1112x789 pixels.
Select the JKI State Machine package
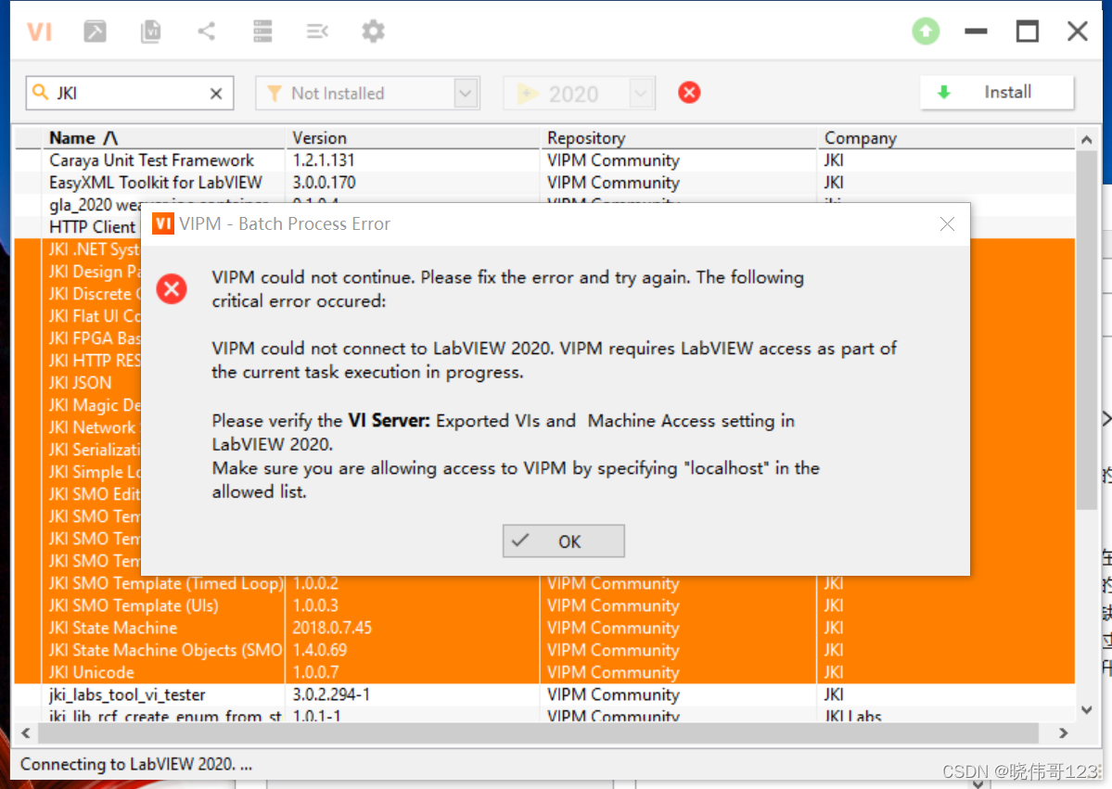[544, 628]
